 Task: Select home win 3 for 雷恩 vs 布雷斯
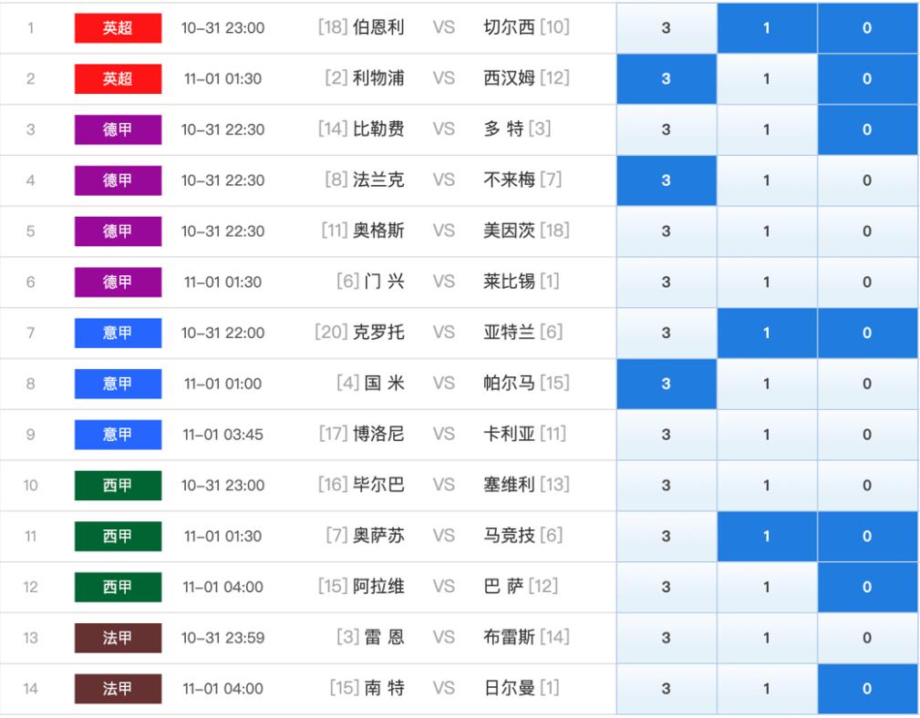(x=667, y=638)
